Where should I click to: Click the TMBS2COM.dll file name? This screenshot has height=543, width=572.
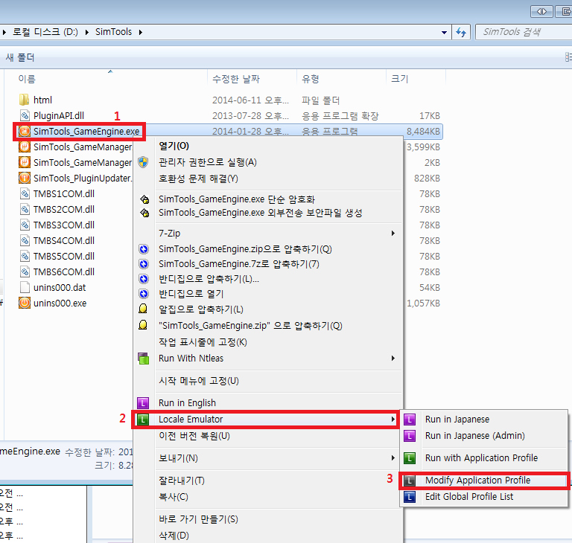point(64,209)
